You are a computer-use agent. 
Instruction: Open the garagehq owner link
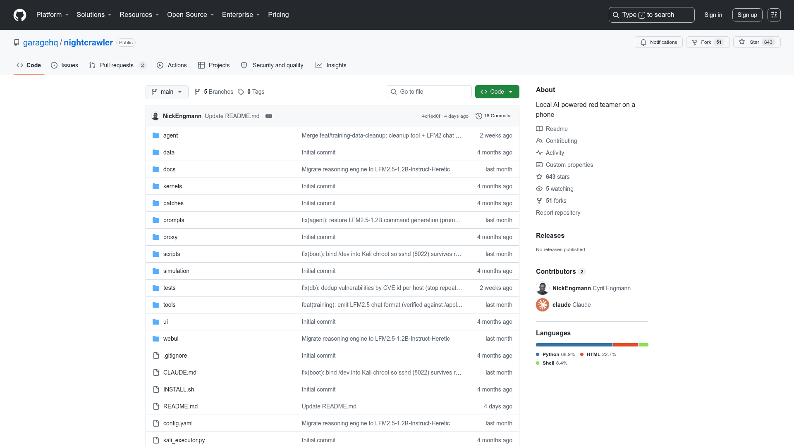pos(41,43)
